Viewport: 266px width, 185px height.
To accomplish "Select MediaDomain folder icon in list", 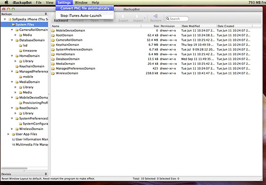I will 53,64.
